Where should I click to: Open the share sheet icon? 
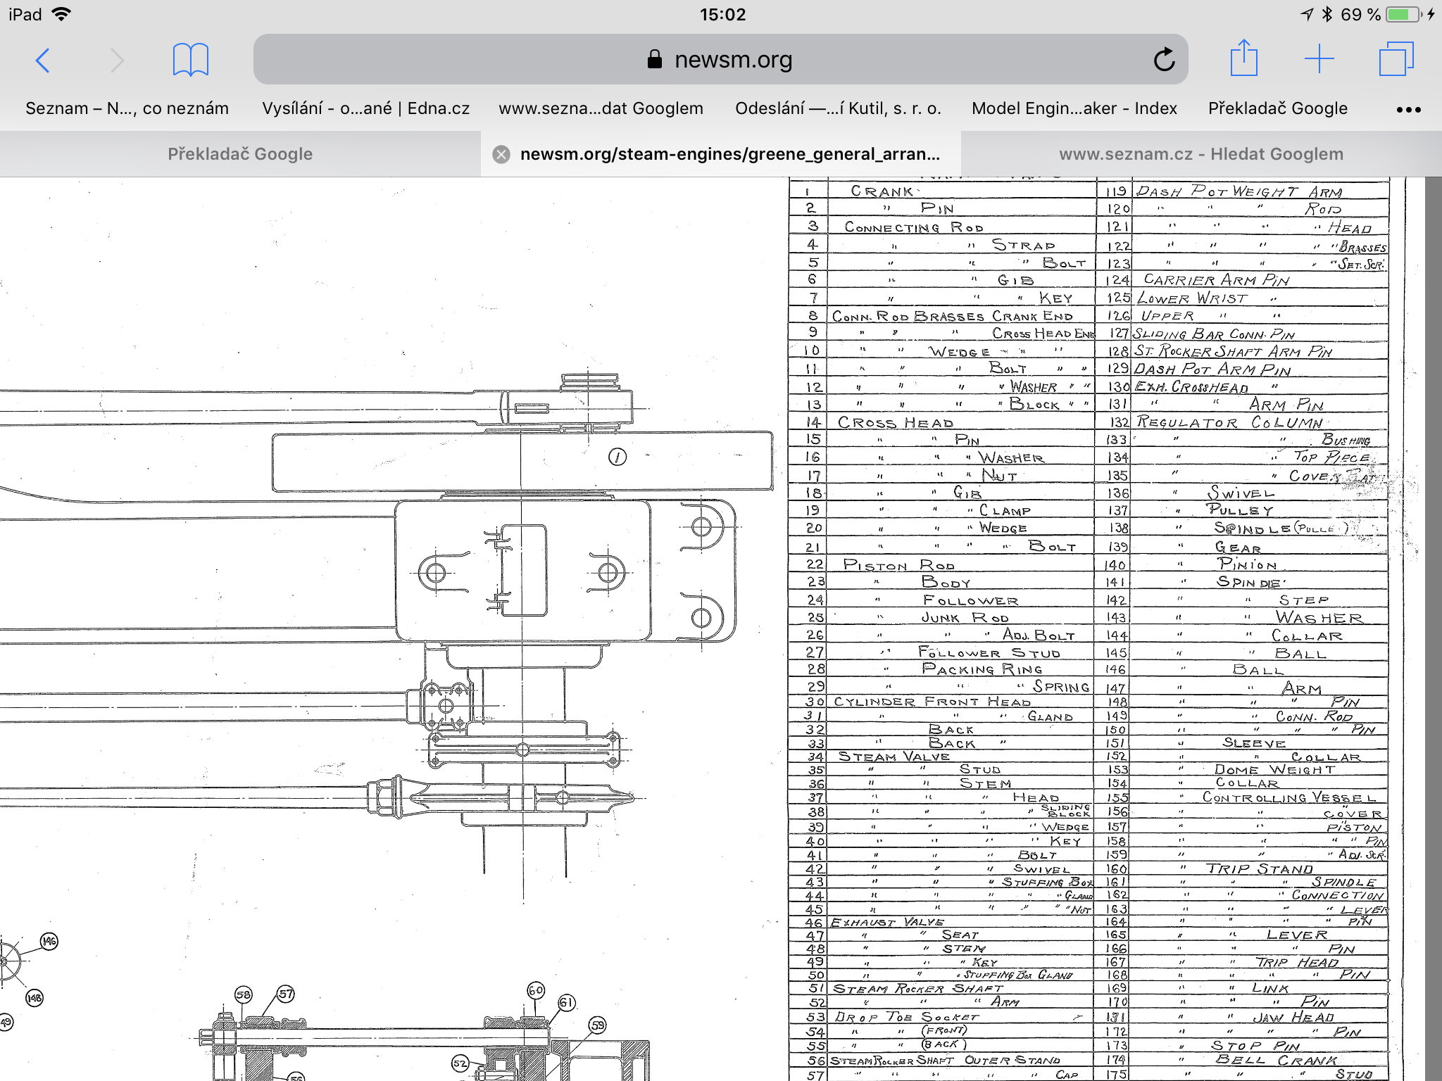(x=1243, y=58)
